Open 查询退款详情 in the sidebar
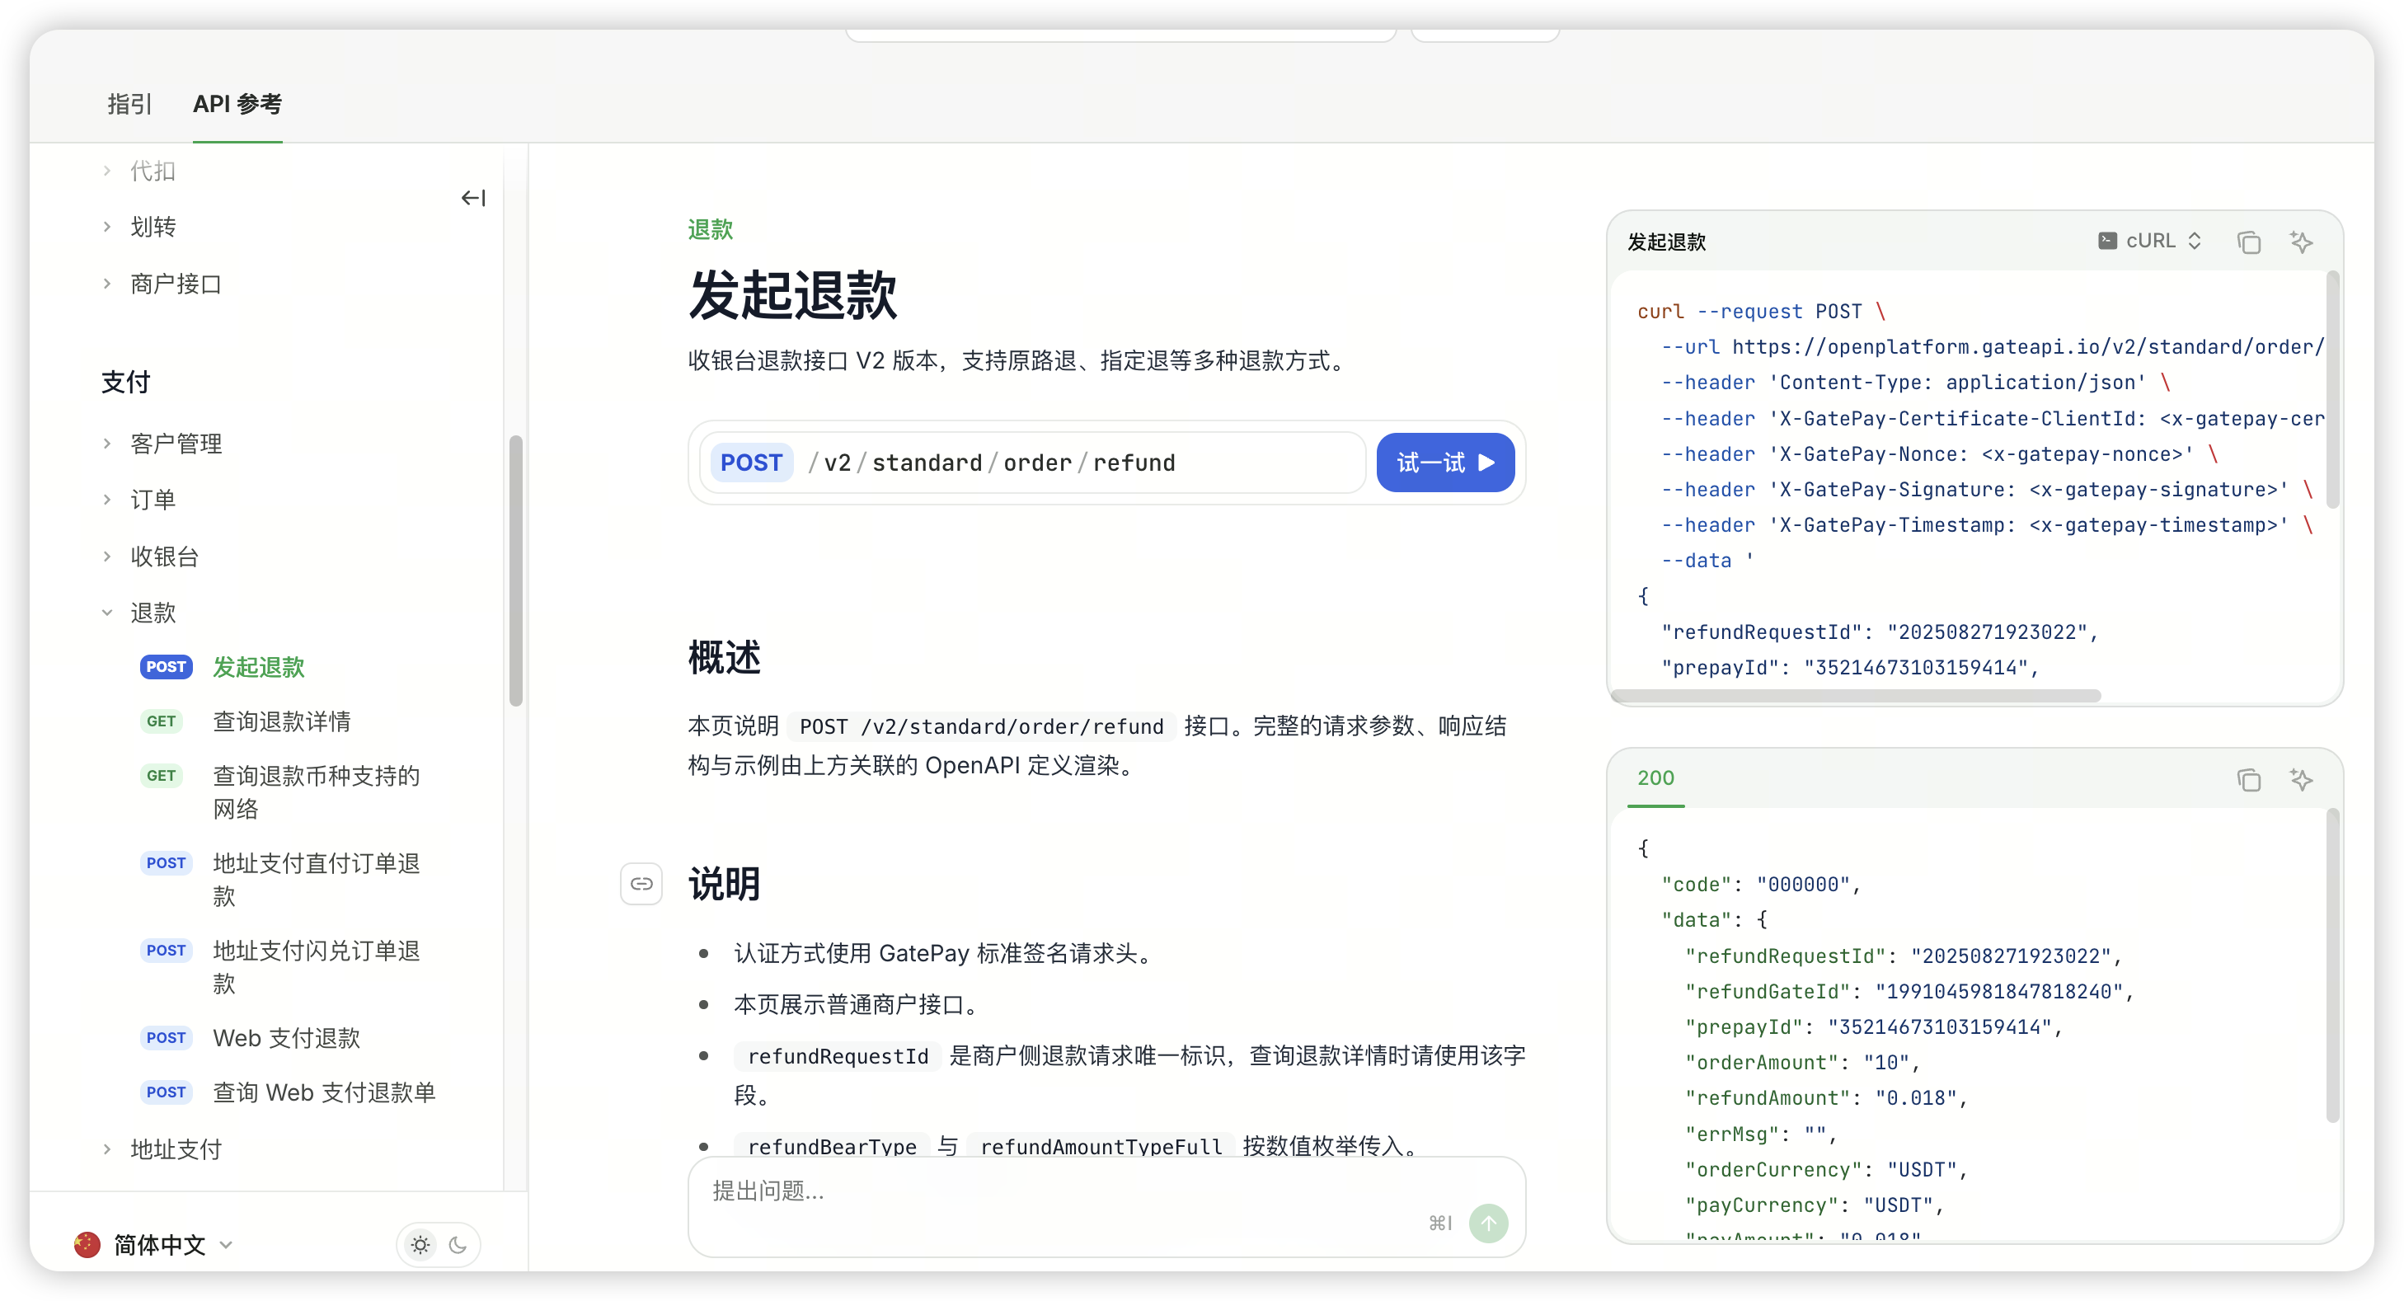 click(282, 721)
